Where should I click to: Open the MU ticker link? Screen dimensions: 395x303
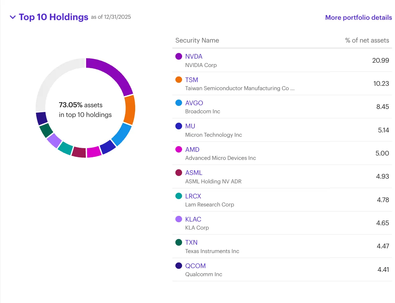click(x=190, y=126)
